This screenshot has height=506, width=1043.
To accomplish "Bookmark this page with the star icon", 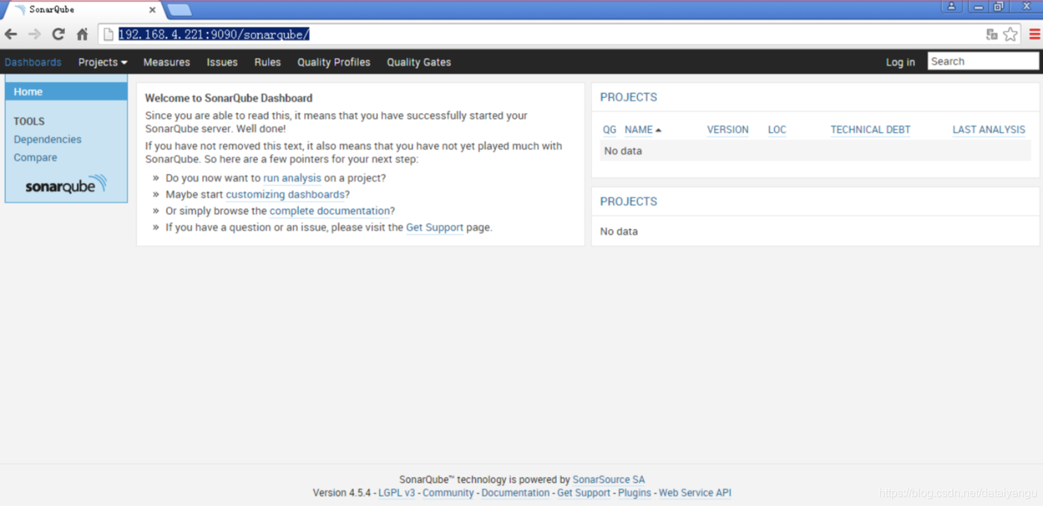I will pyautogui.click(x=1010, y=34).
